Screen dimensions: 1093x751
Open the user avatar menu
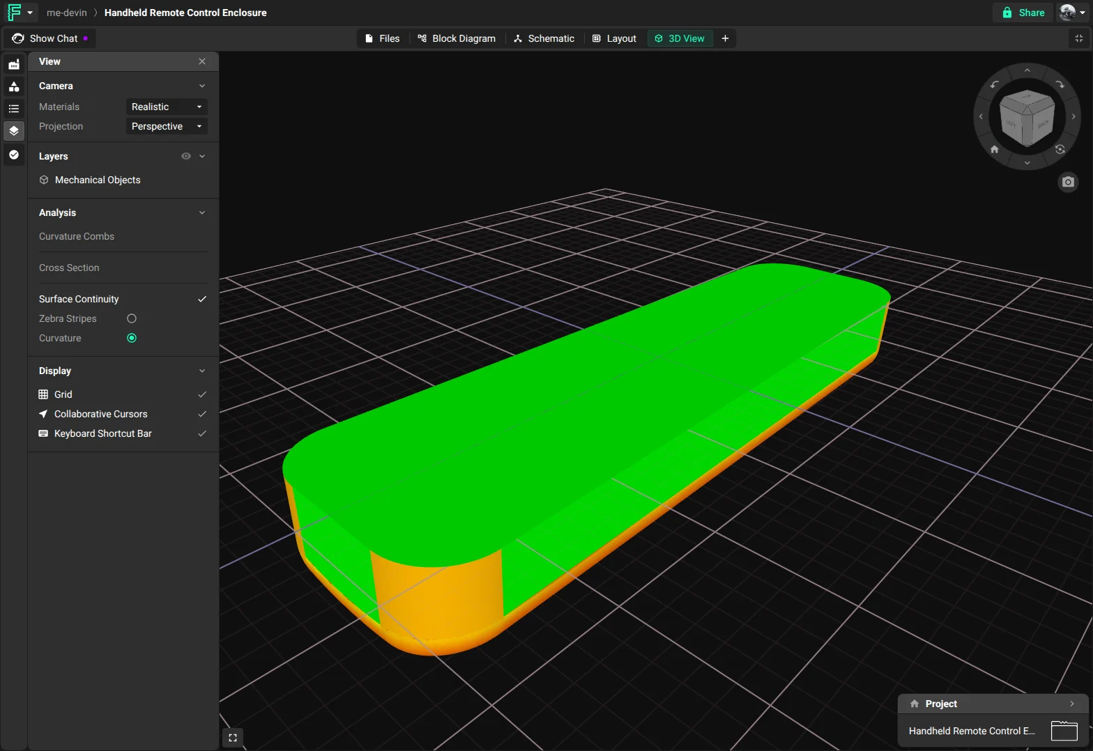(1072, 13)
